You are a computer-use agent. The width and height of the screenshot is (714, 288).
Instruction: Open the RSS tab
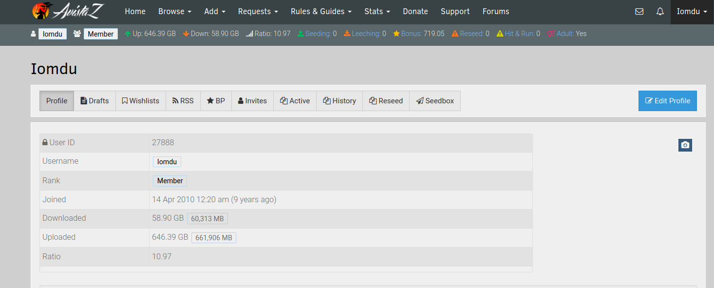[x=183, y=101]
